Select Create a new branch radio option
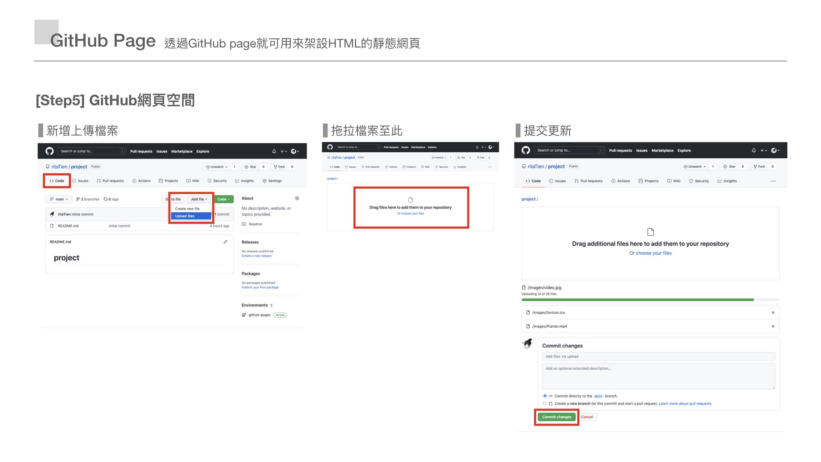The height and width of the screenshot is (462, 821). tap(545, 403)
